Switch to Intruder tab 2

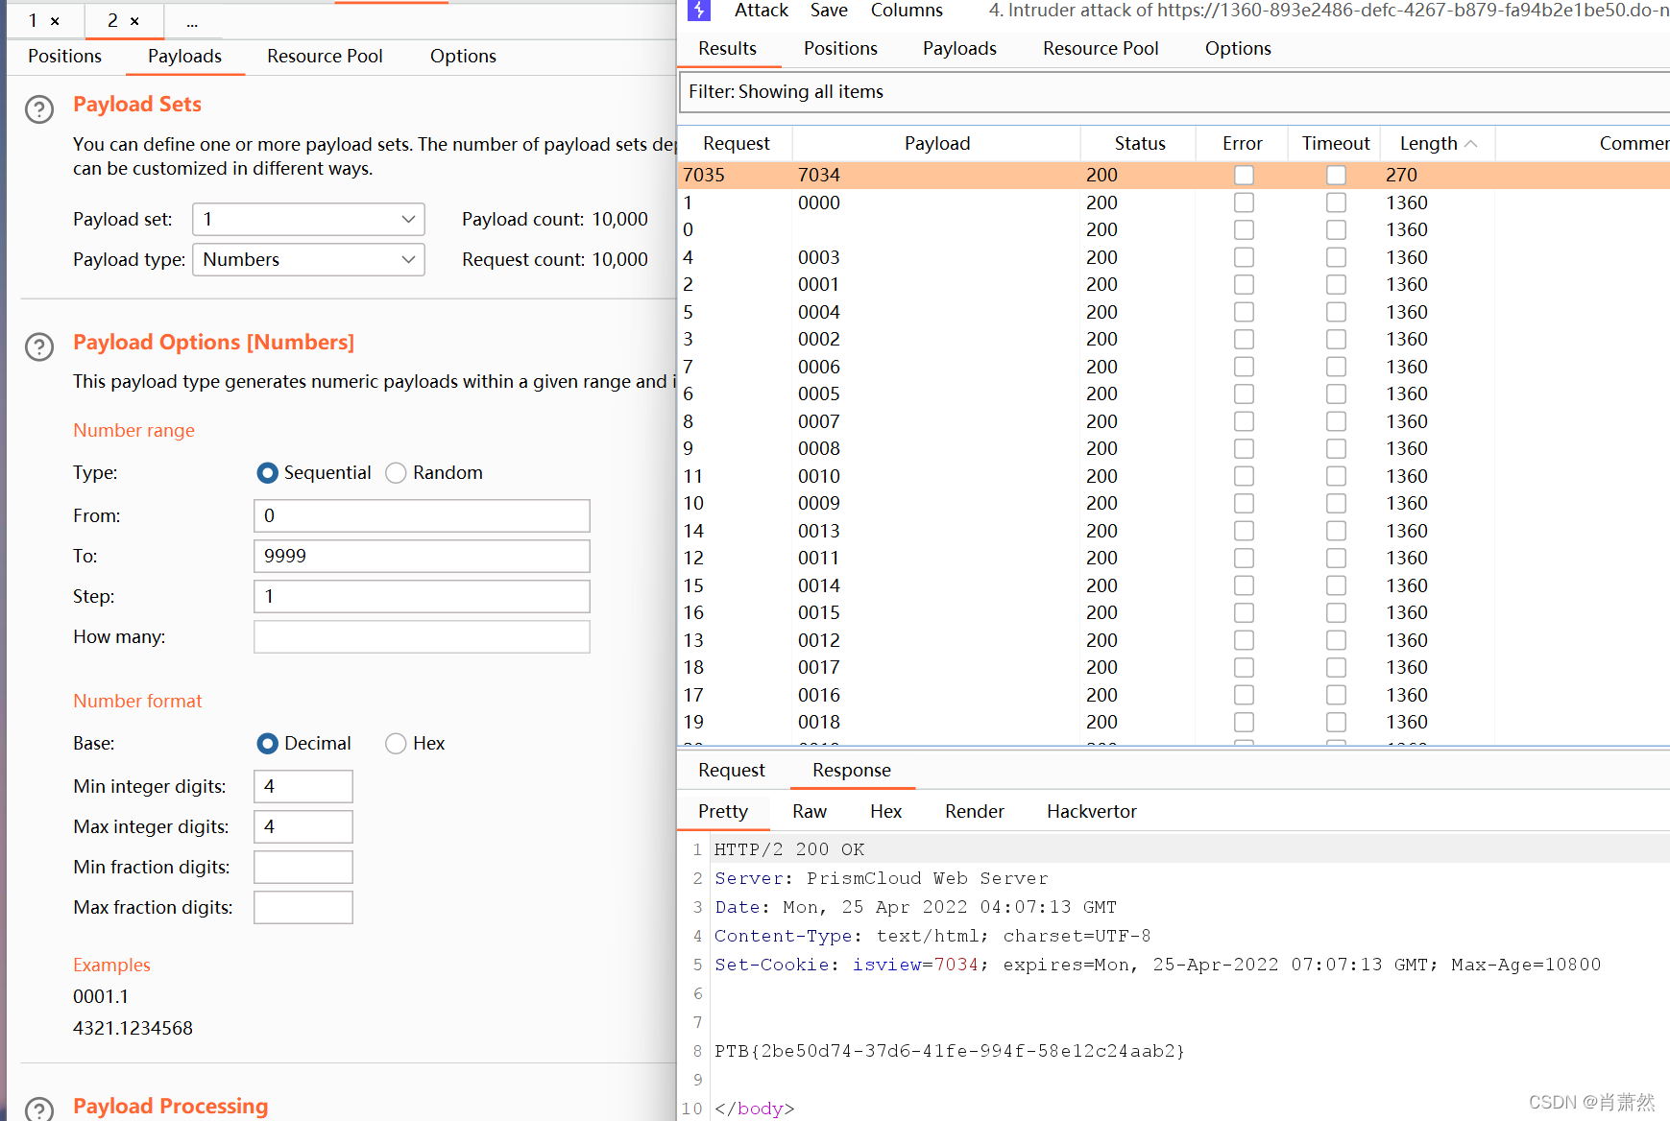112,21
